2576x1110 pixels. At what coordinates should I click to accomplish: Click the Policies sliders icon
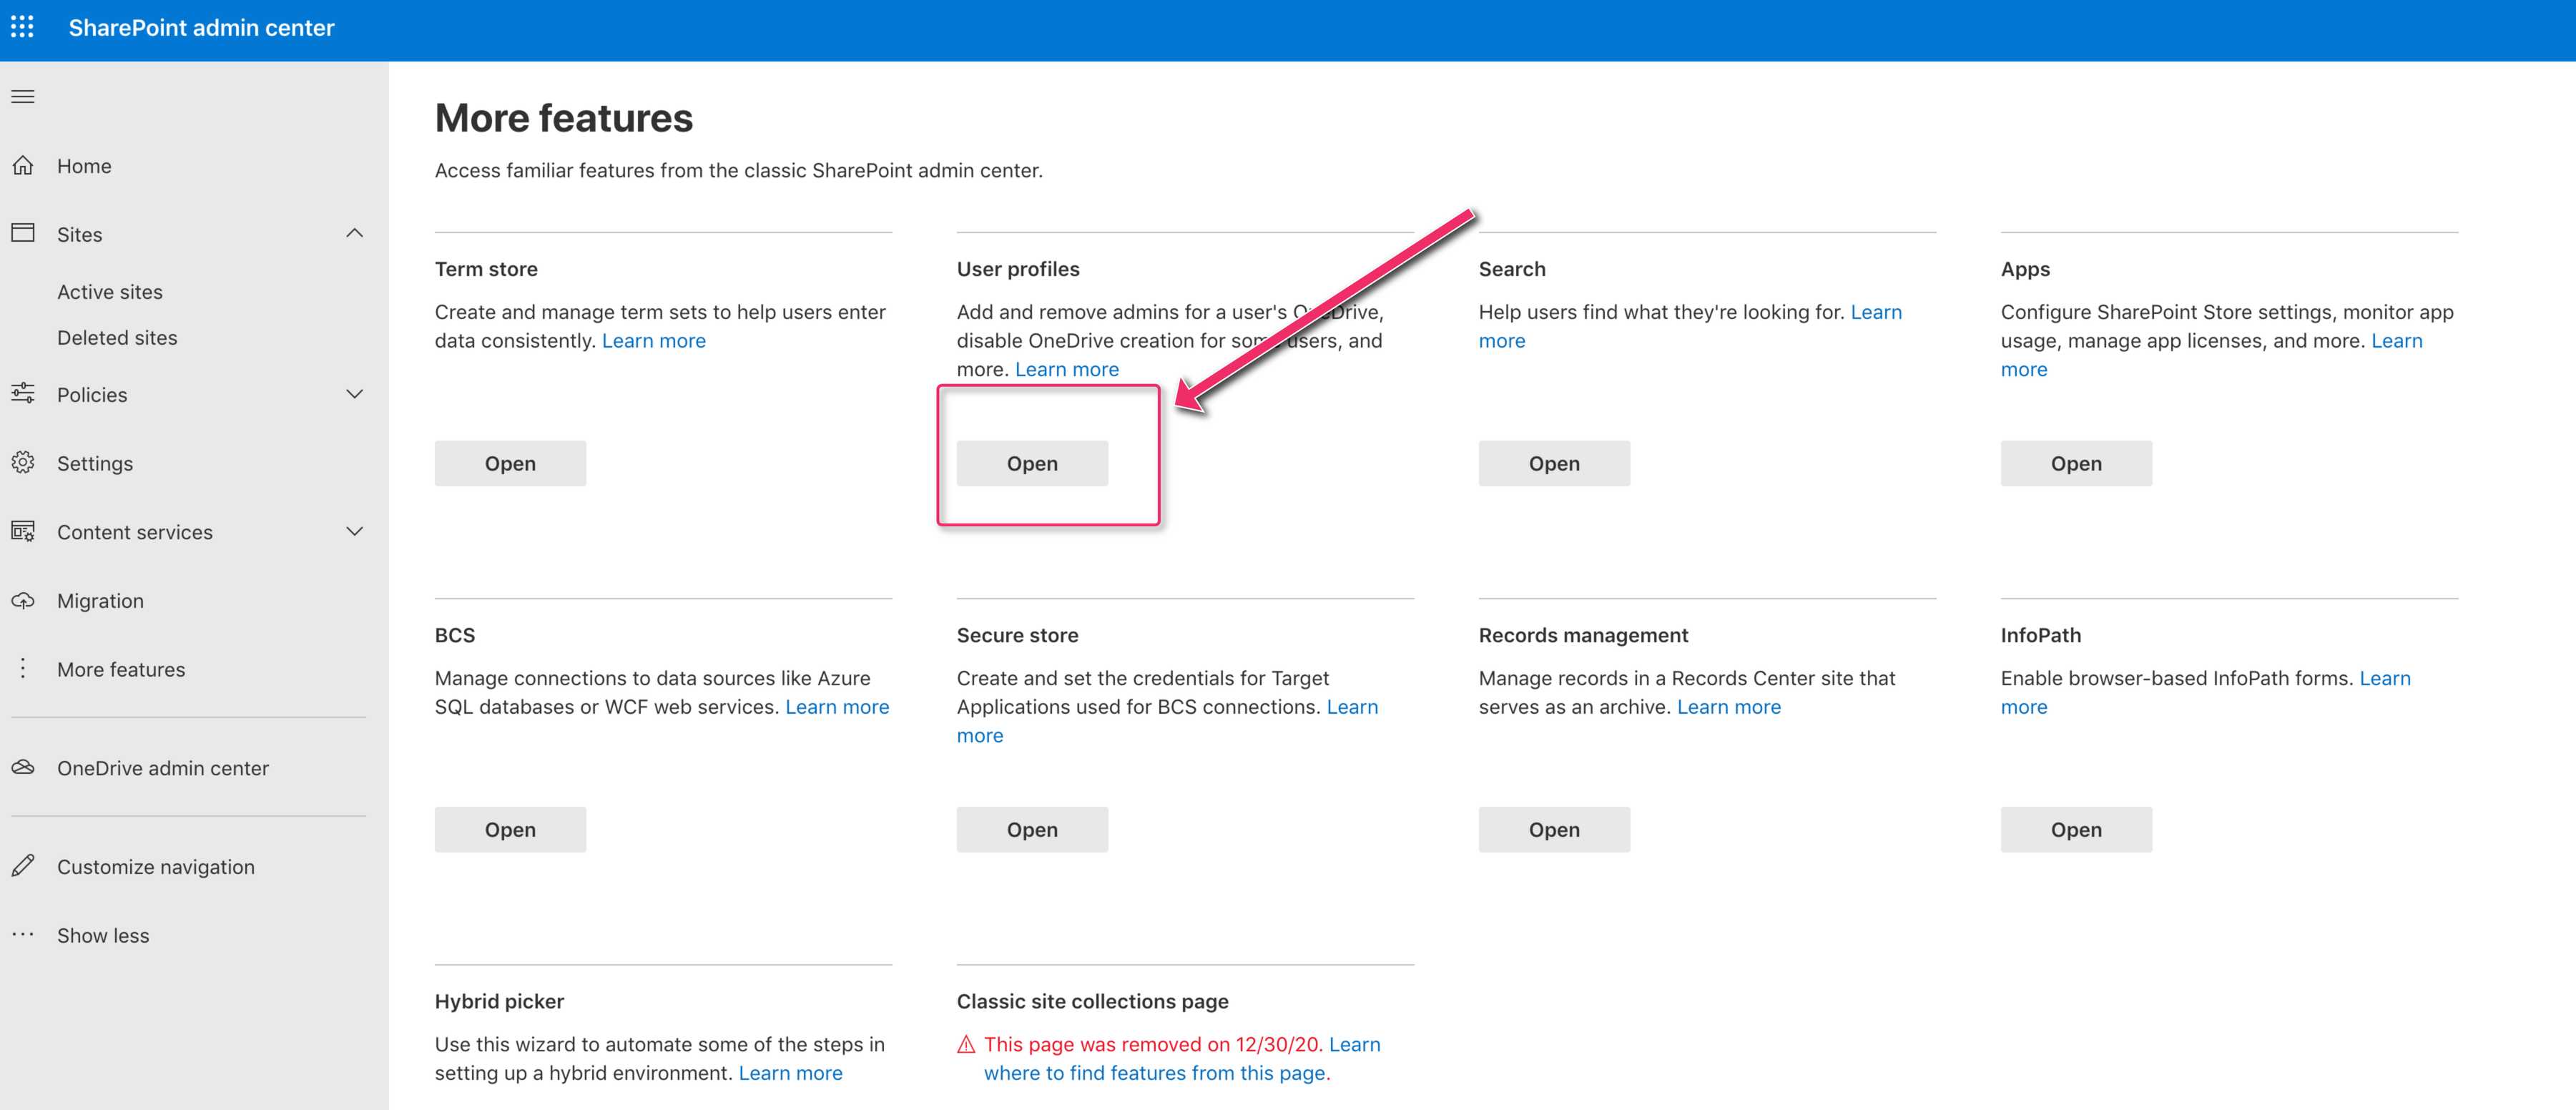pyautogui.click(x=23, y=393)
